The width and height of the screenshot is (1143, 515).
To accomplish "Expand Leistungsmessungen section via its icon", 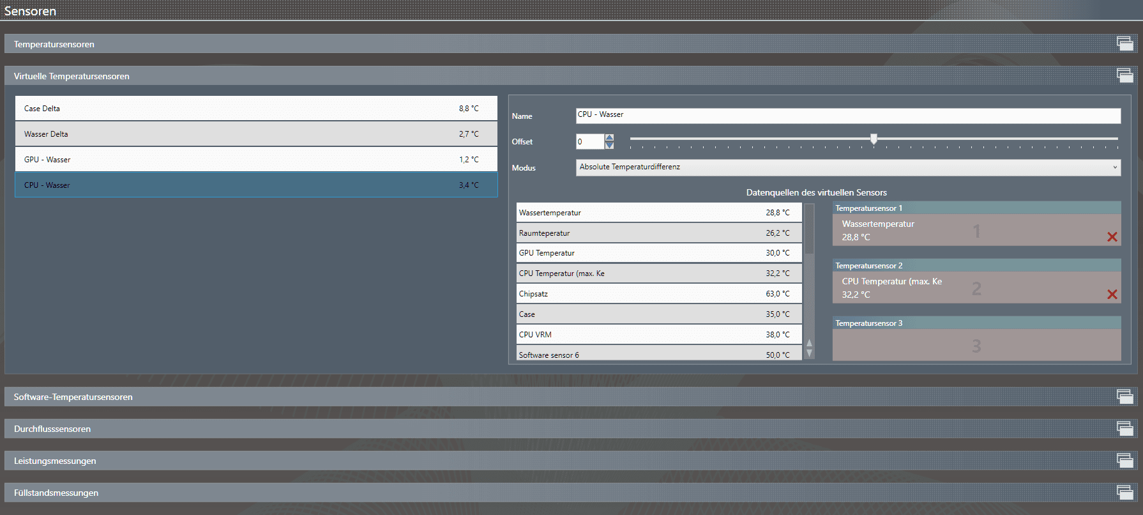I will (x=1124, y=460).
